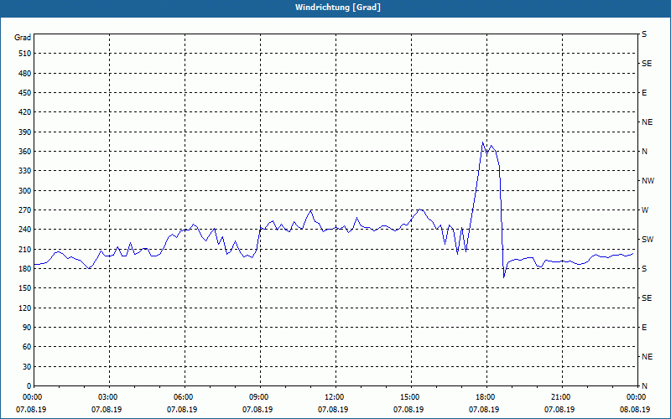The height and width of the screenshot is (419, 671).
Task: Click the 240 left-axis label
Action: pos(25,230)
